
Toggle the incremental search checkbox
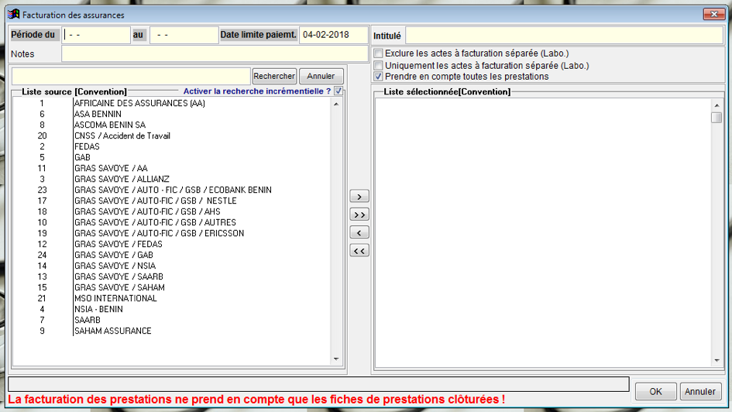[x=339, y=91]
